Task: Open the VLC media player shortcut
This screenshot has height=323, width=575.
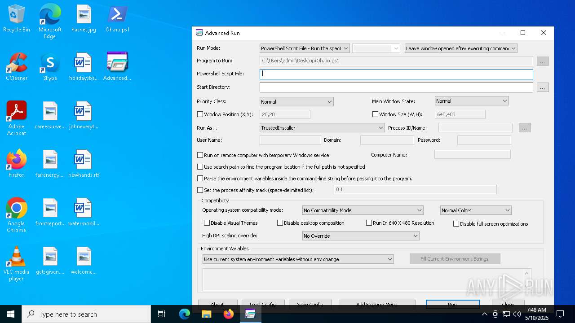Action: click(x=17, y=264)
